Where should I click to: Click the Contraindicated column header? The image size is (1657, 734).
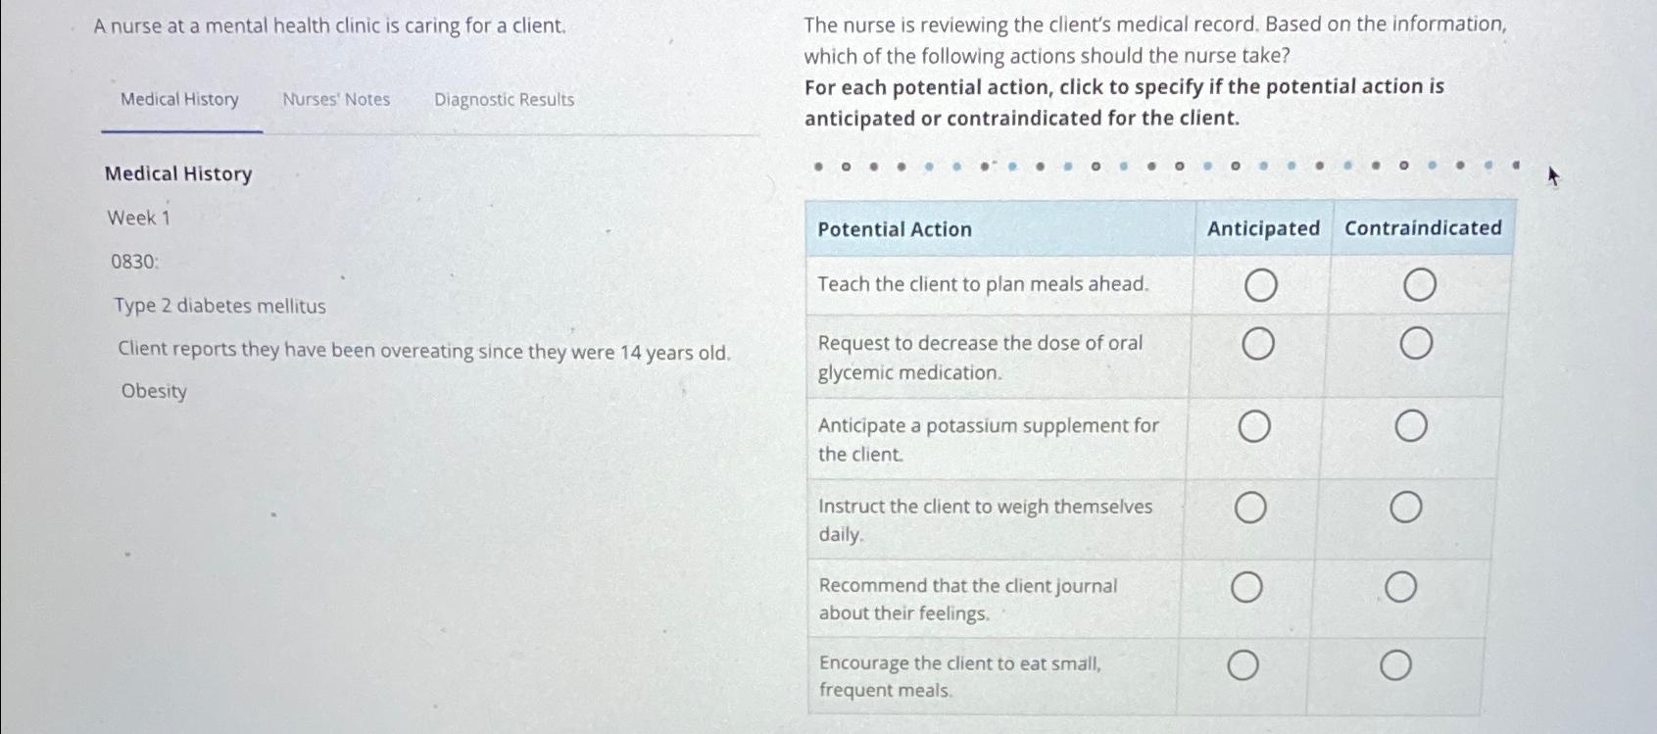[x=1423, y=227]
